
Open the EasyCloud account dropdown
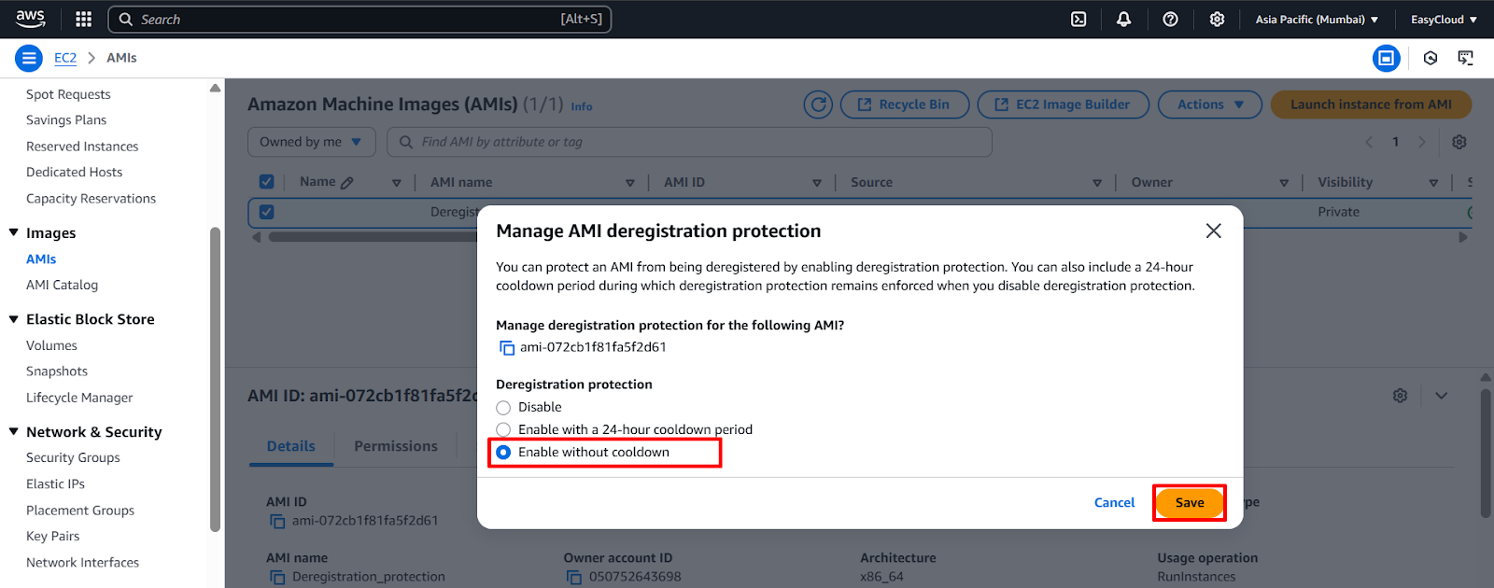coord(1444,19)
